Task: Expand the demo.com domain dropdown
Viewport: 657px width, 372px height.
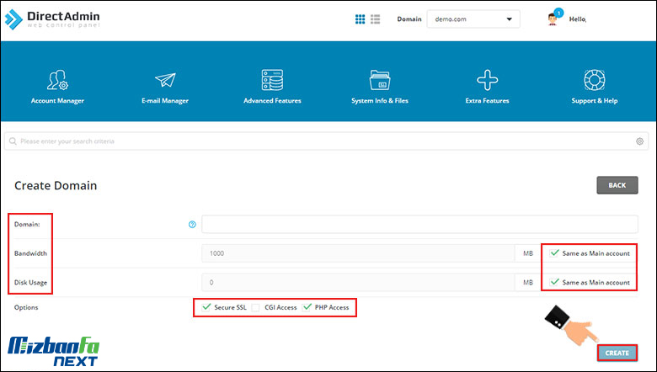Action: [x=473, y=19]
